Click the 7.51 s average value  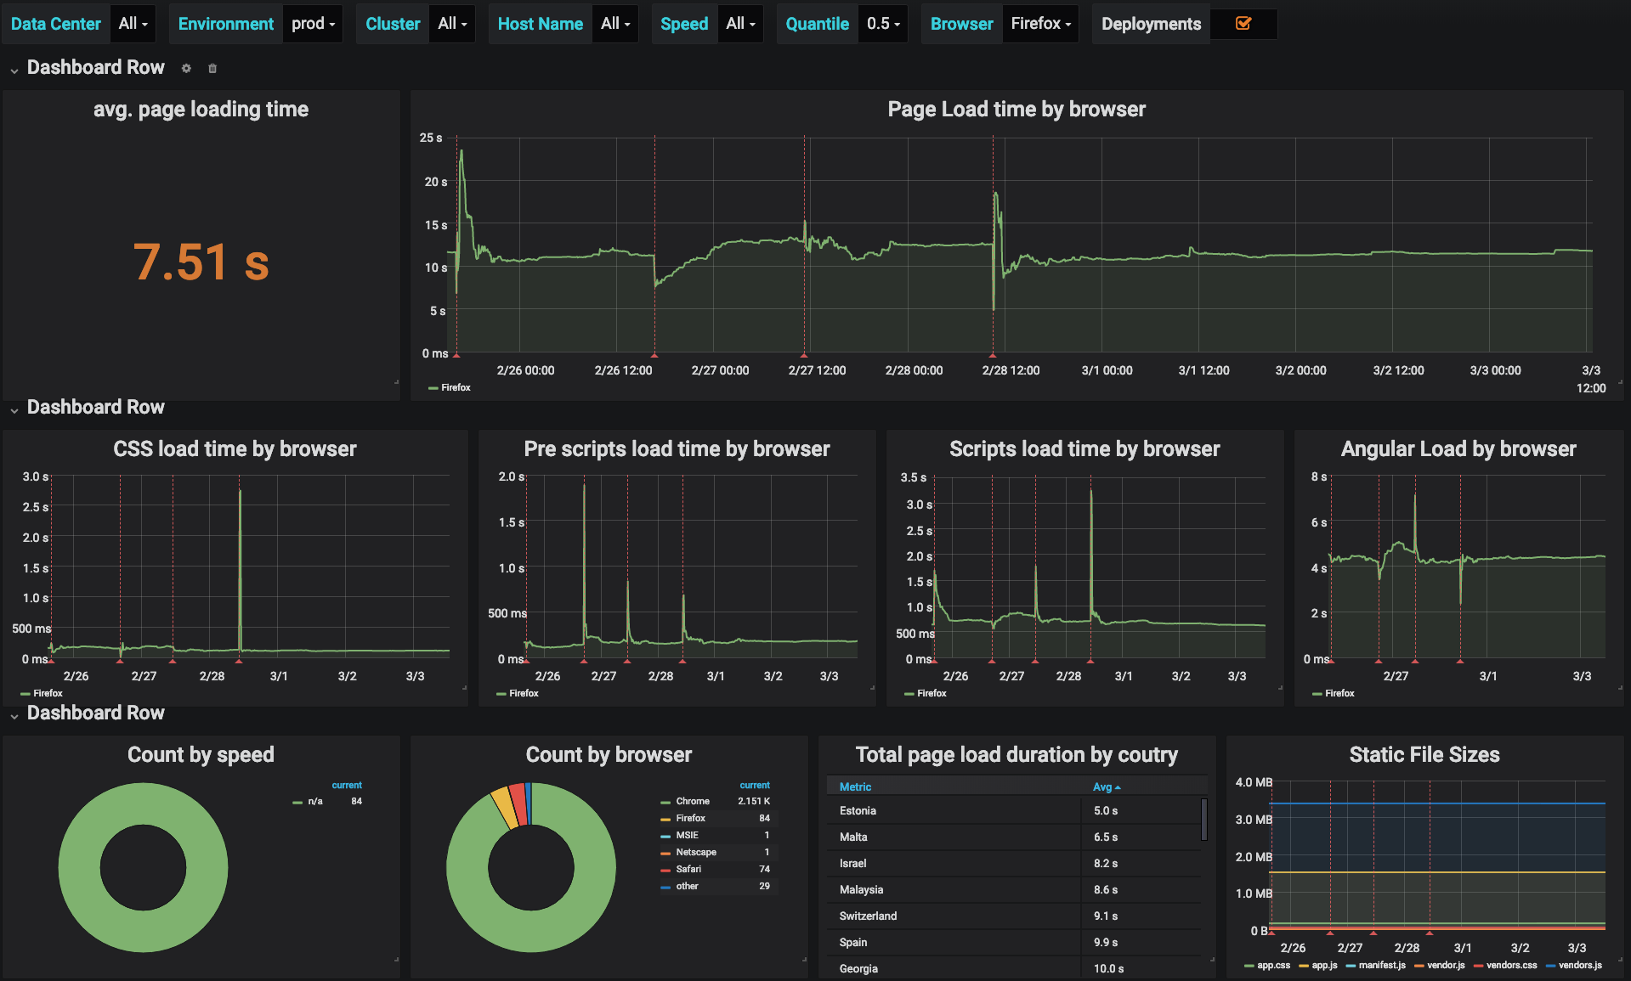click(x=201, y=262)
